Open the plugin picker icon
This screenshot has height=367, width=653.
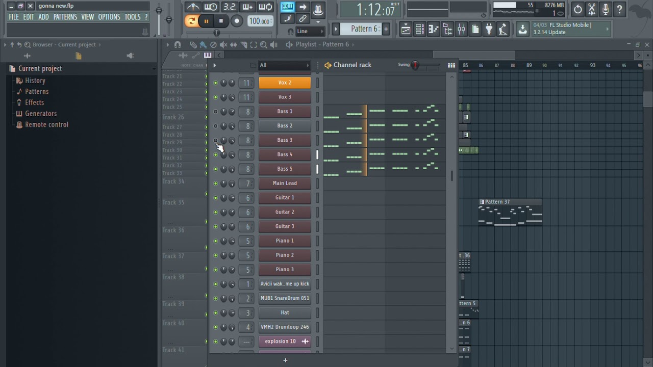coord(489,29)
